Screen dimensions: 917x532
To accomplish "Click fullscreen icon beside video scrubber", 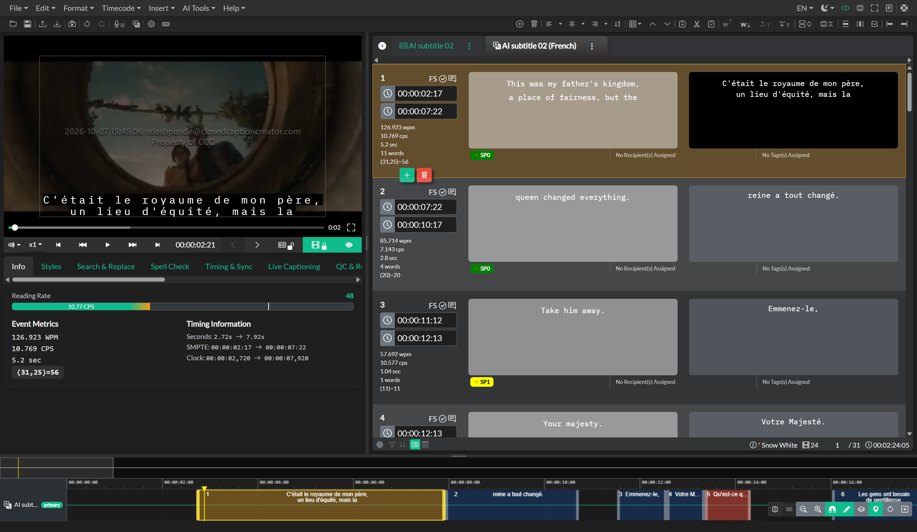I will (x=351, y=227).
